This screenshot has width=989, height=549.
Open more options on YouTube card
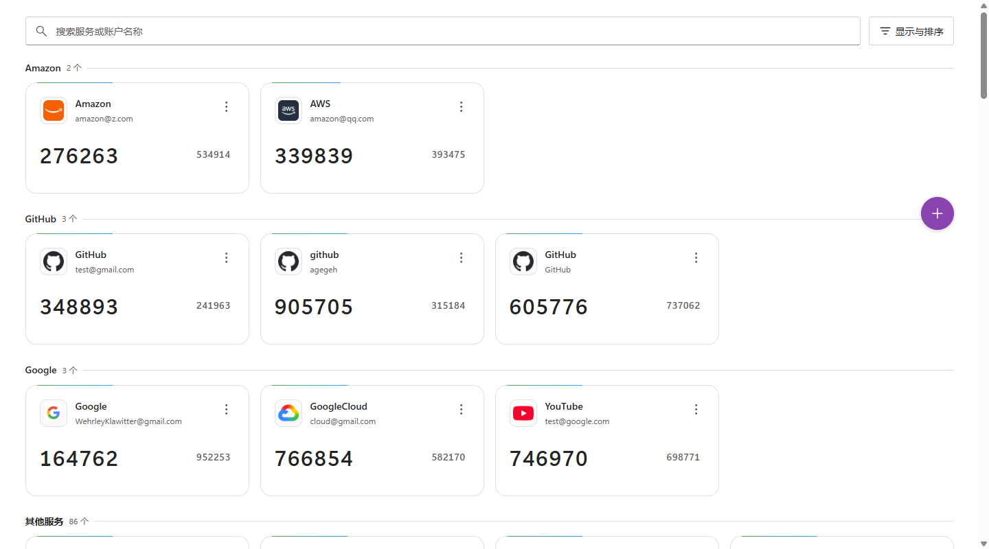pyautogui.click(x=696, y=409)
